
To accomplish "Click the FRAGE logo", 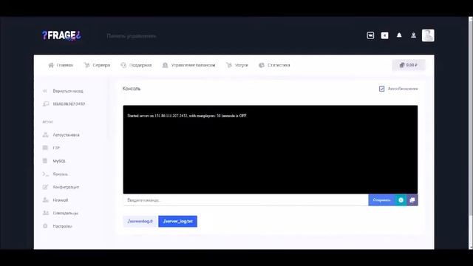I will pos(61,35).
